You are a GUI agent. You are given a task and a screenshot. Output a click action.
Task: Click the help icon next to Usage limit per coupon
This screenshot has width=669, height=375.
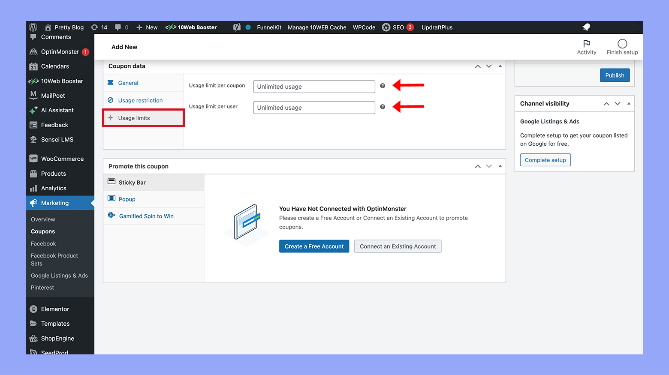click(x=382, y=86)
